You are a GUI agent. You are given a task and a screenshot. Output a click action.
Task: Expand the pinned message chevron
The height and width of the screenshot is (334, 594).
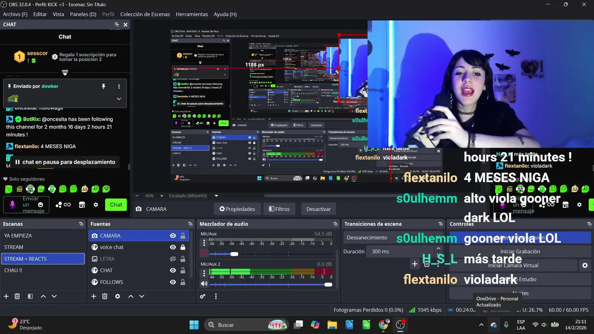[119, 99]
